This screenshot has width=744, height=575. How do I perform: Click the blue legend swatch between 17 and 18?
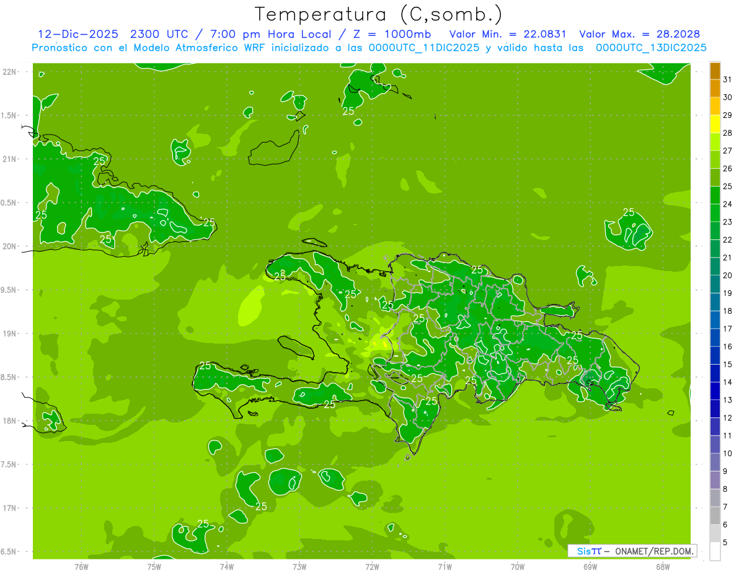tap(715, 320)
